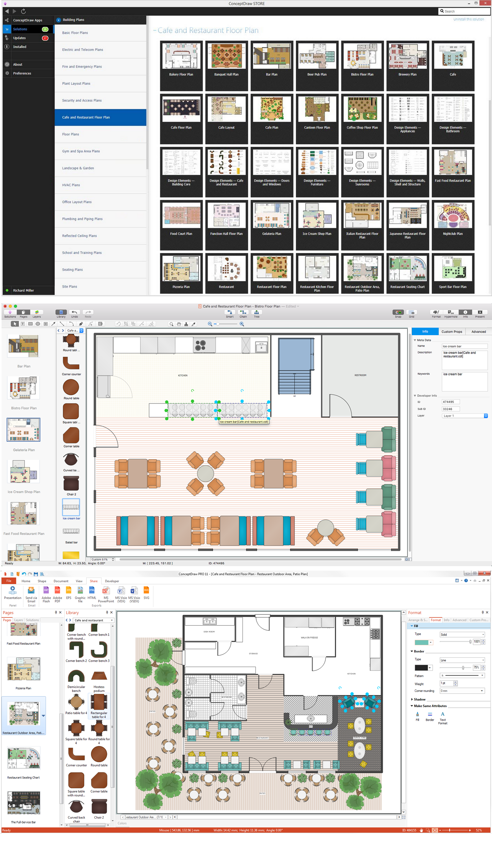Open Border Type Line dropdown

tap(462, 660)
